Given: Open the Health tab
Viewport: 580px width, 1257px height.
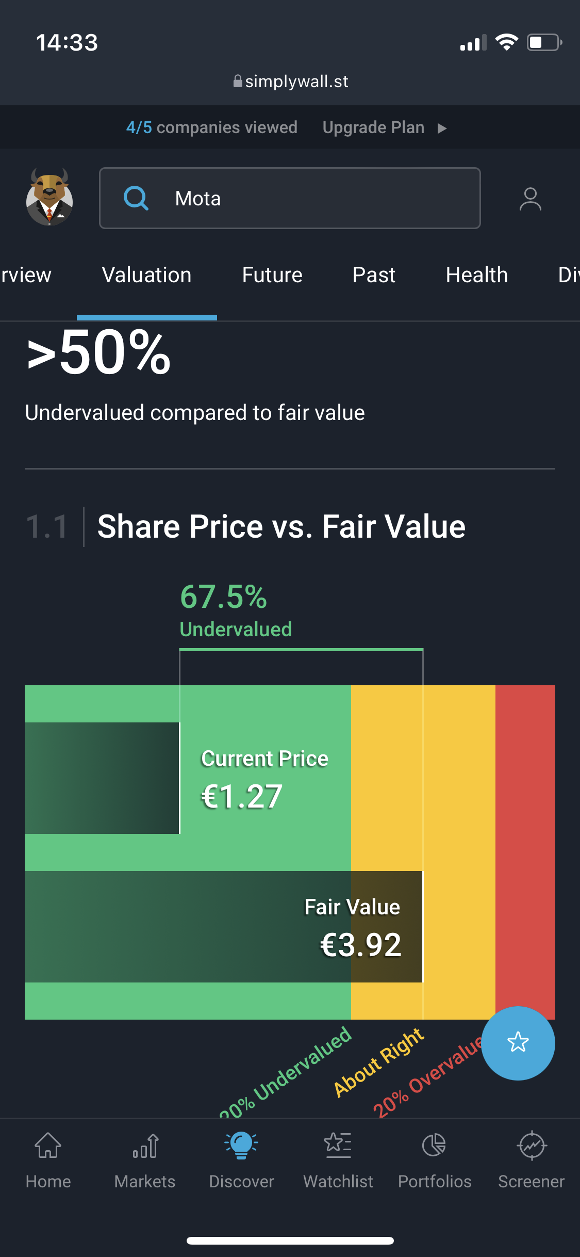Looking at the screenshot, I should point(477,275).
